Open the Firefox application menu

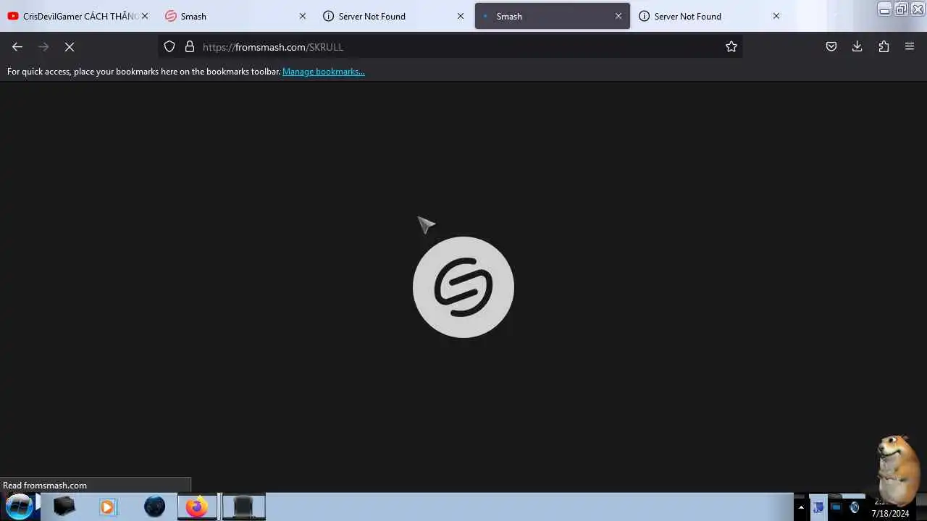[x=910, y=46]
